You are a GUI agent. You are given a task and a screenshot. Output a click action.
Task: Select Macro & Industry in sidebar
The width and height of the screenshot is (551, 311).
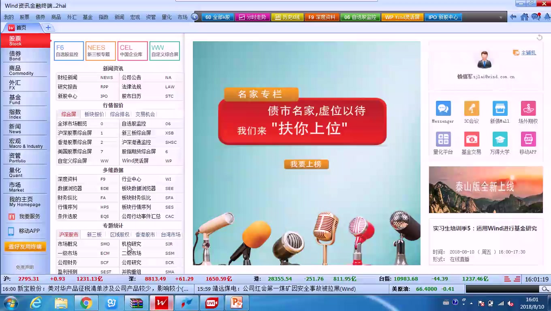[x=25, y=143]
